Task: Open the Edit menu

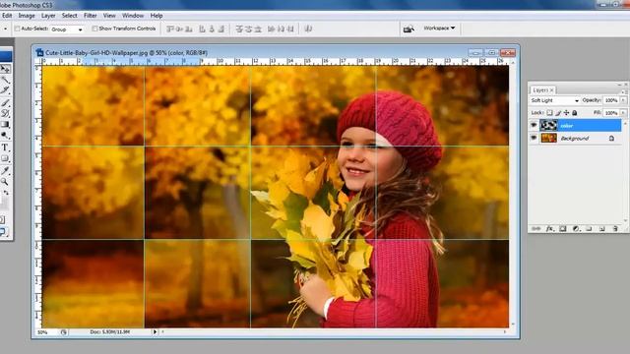Action: (x=7, y=16)
